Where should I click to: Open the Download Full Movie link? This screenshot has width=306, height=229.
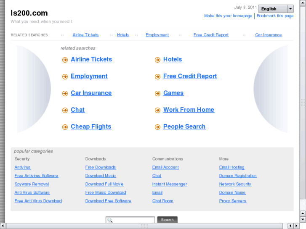tap(104, 184)
